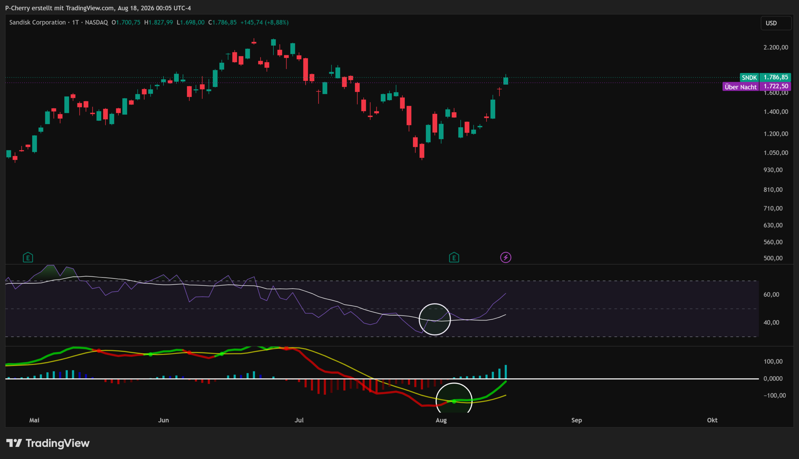Click the Aug label on time axis

pos(441,420)
